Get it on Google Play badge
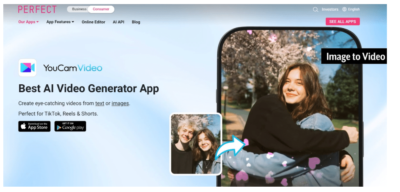 (70, 126)
